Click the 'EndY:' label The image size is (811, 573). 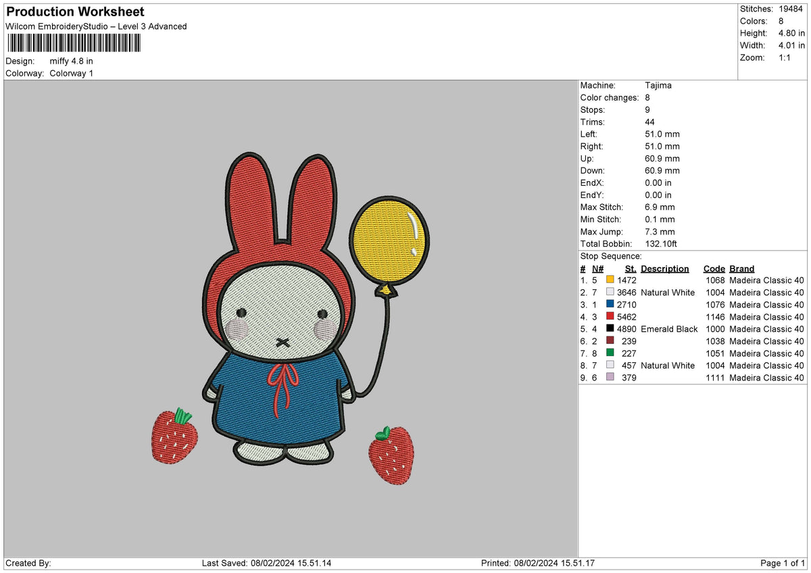592,195
